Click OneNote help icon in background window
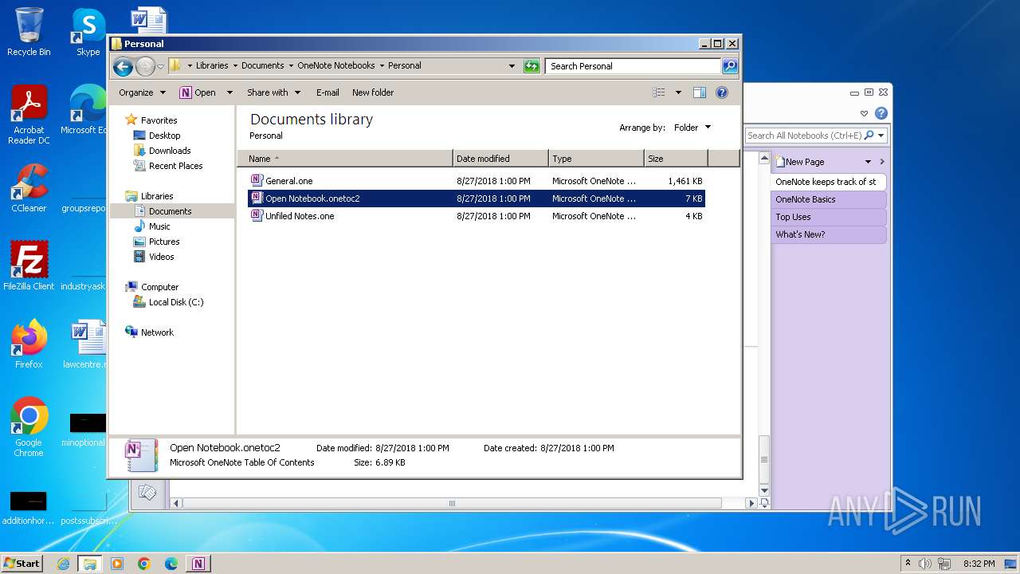 click(x=881, y=113)
